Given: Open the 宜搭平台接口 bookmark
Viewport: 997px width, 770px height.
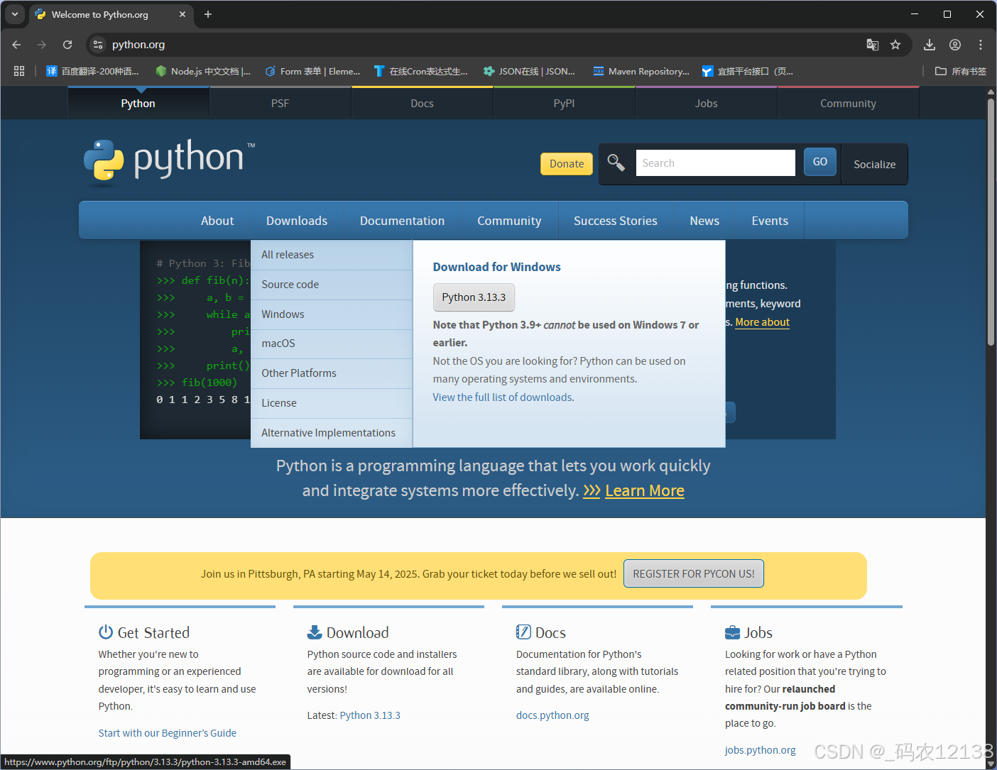Looking at the screenshot, I should pos(748,71).
